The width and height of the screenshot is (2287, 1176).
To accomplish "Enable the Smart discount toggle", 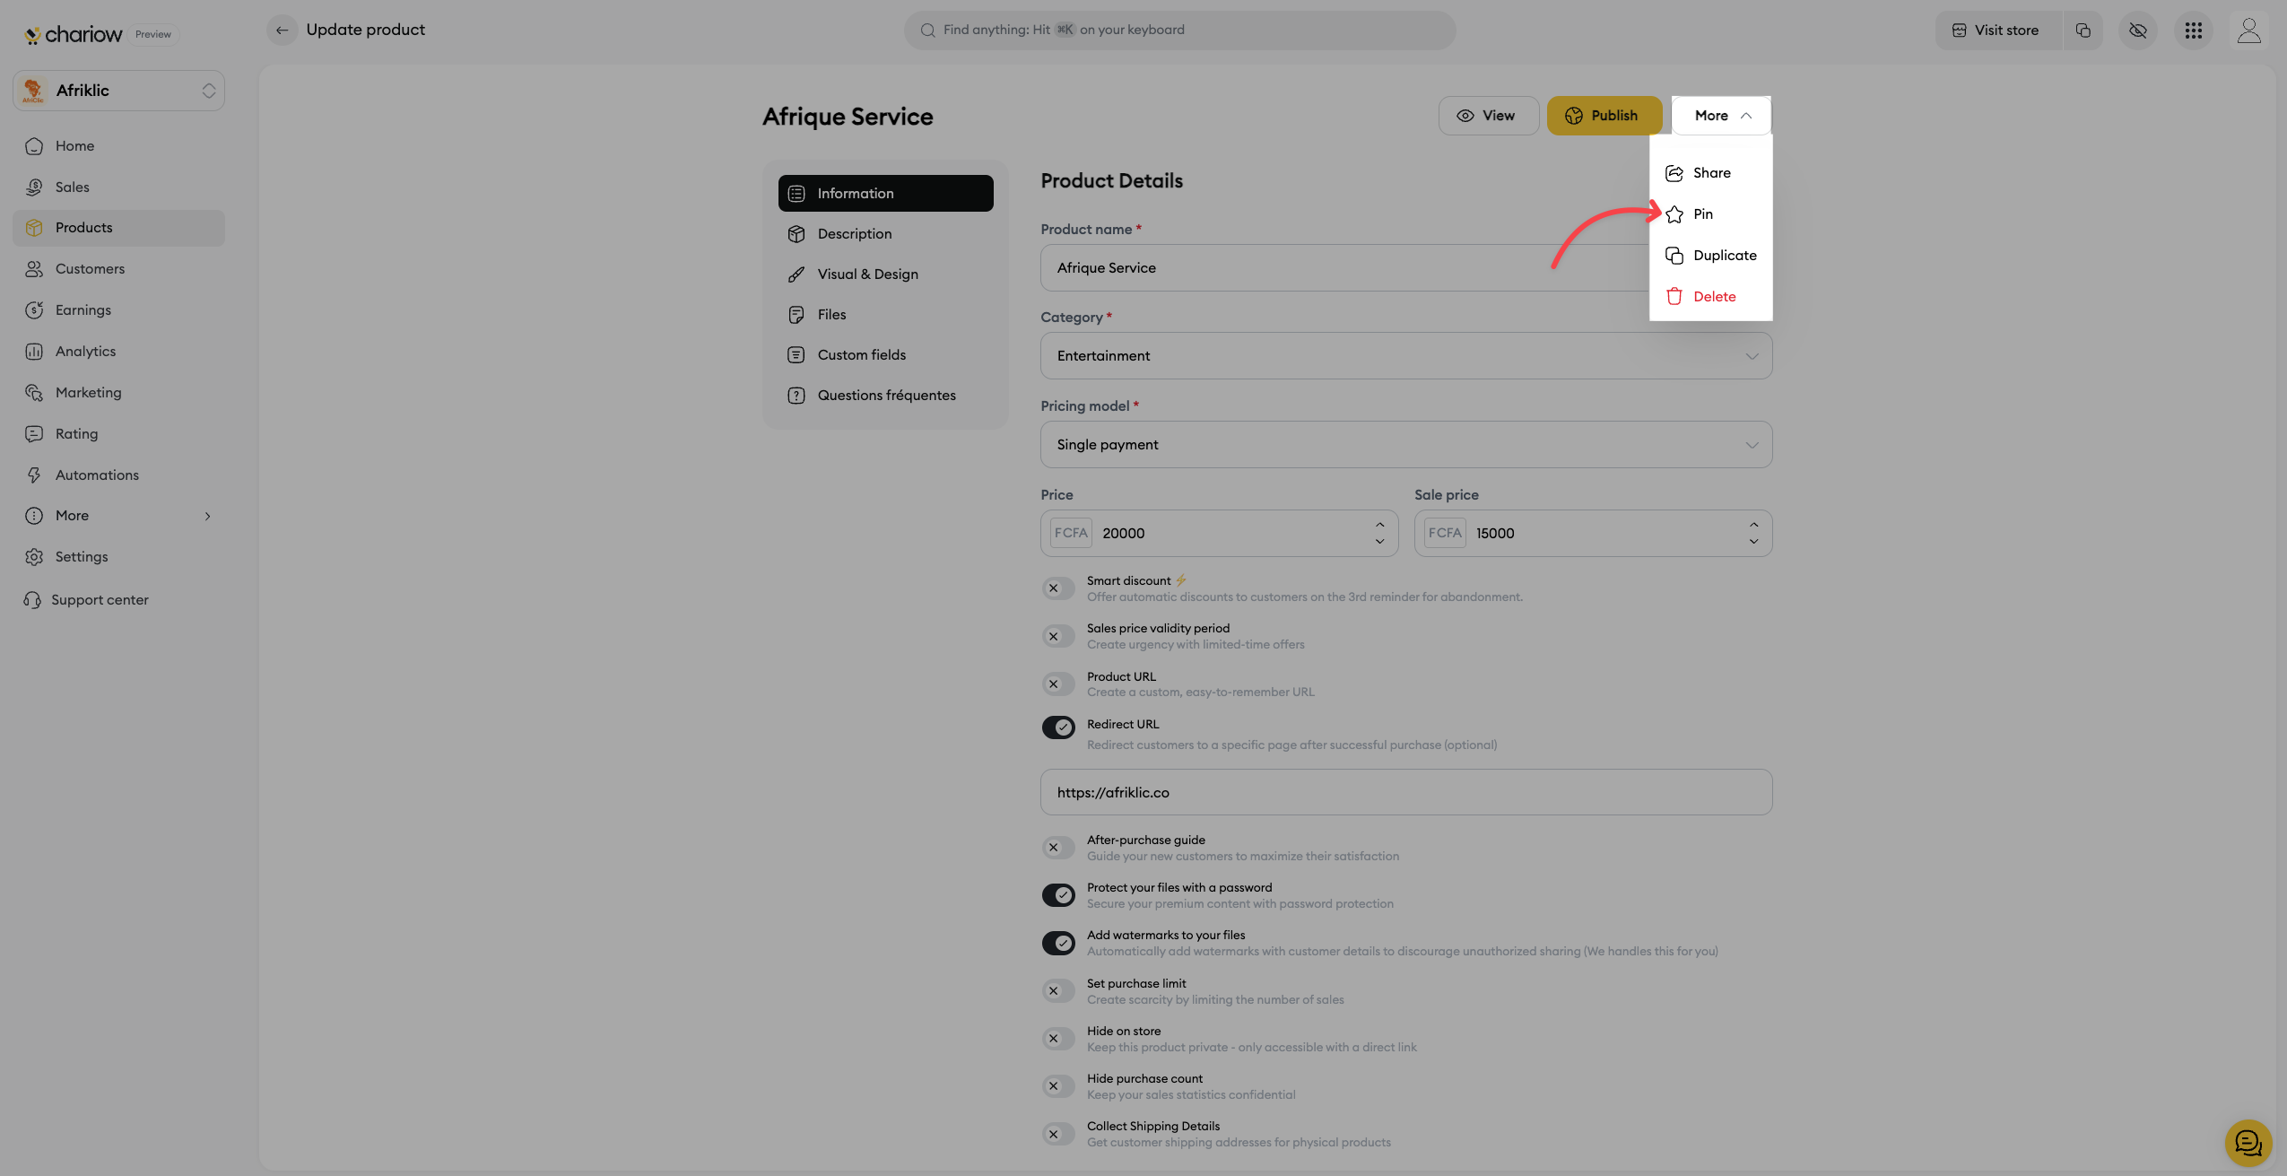I will 1058,588.
